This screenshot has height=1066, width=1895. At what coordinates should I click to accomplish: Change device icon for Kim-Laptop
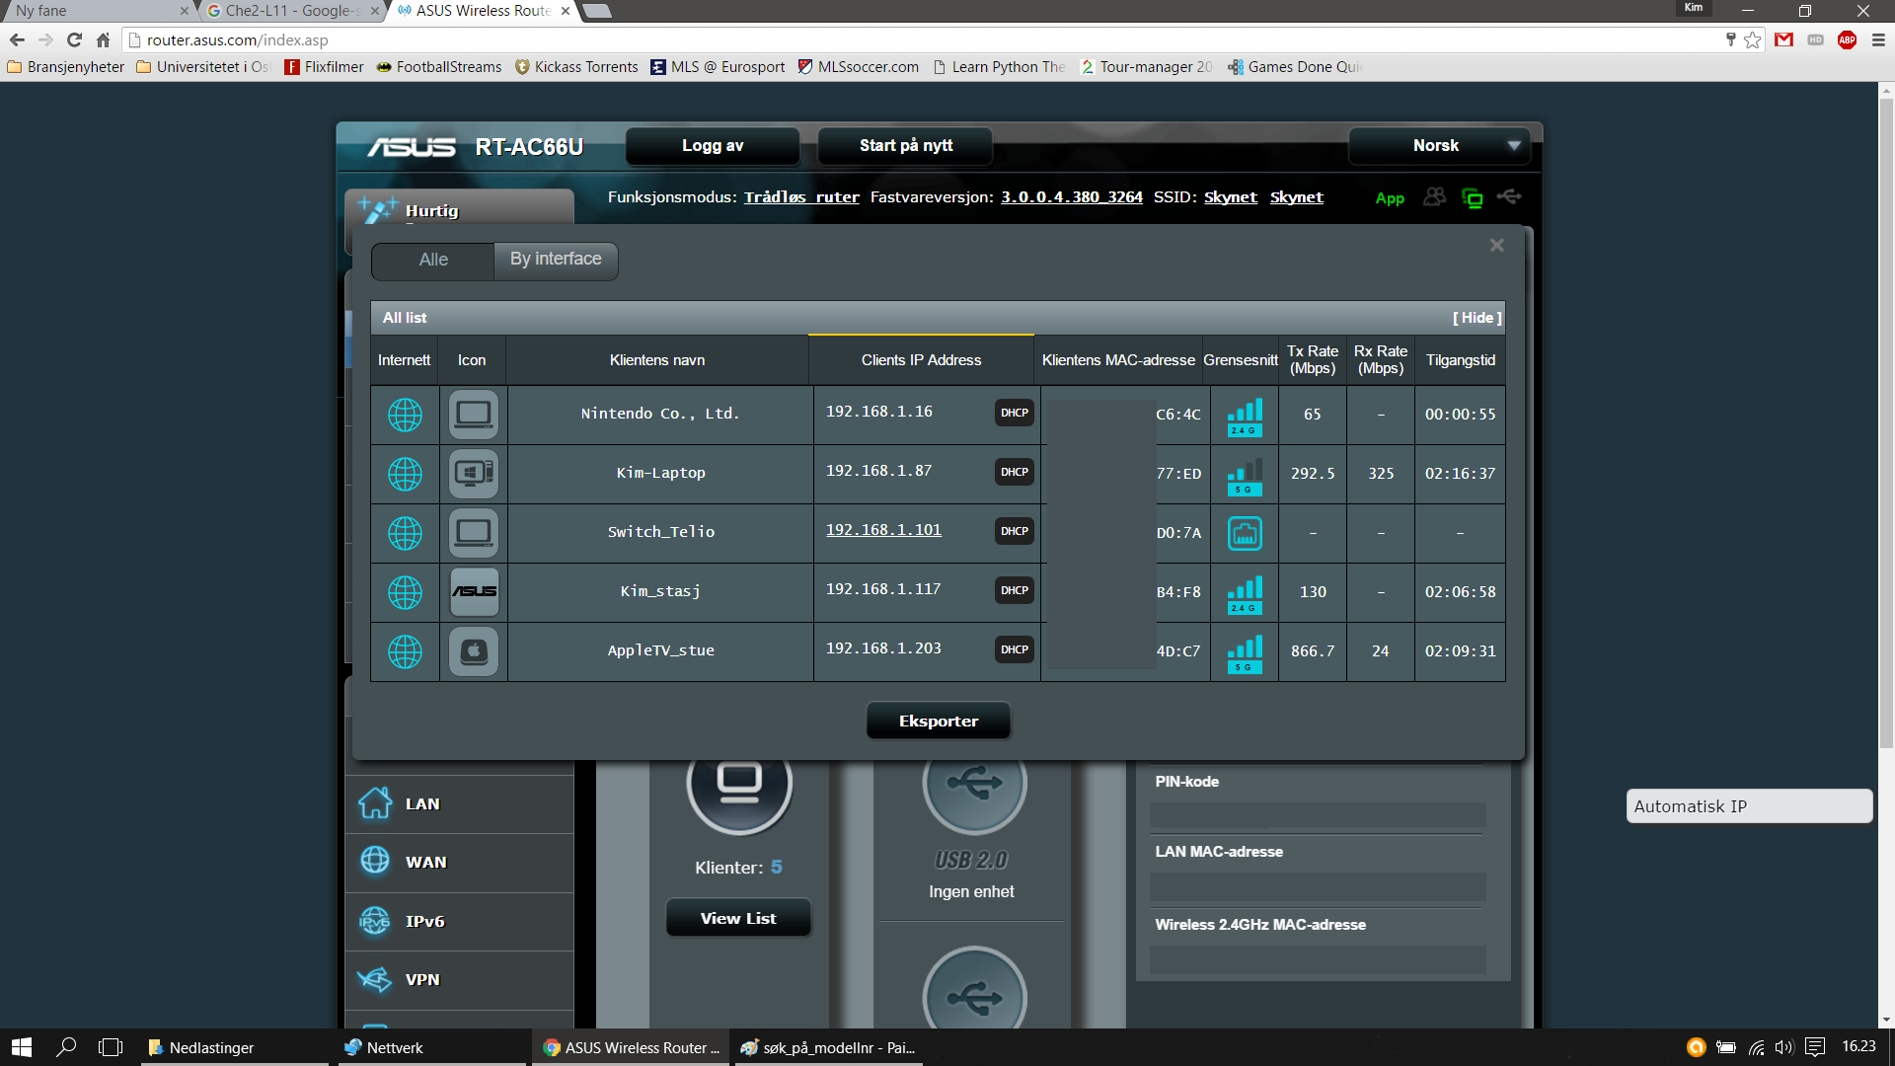(x=474, y=474)
